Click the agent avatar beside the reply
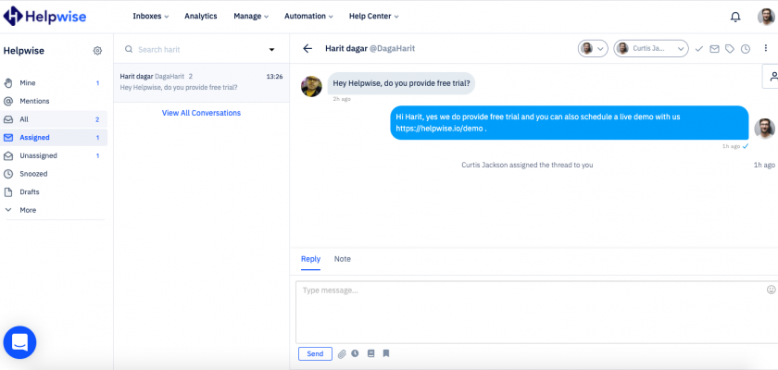This screenshot has height=370, width=778. click(x=765, y=129)
